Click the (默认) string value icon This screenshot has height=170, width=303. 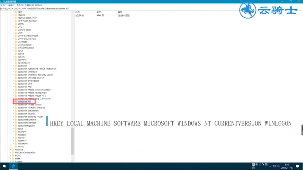(x=77, y=15)
